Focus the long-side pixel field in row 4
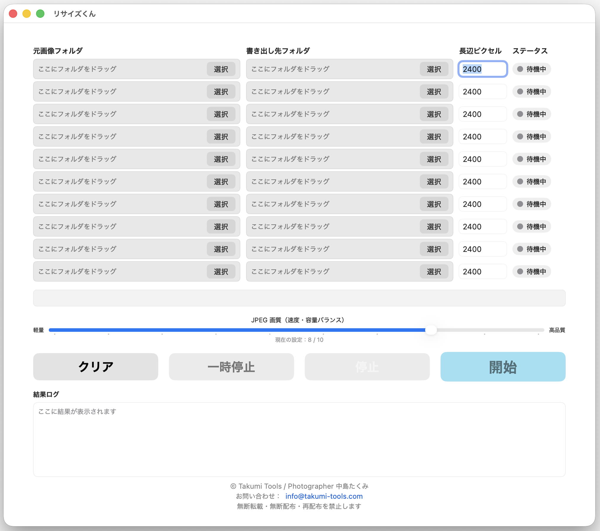This screenshot has height=531, width=600. point(483,137)
